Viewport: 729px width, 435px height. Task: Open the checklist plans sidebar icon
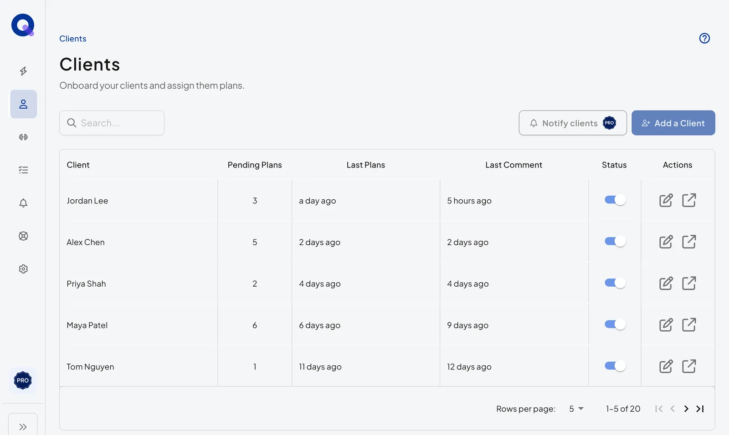point(23,170)
